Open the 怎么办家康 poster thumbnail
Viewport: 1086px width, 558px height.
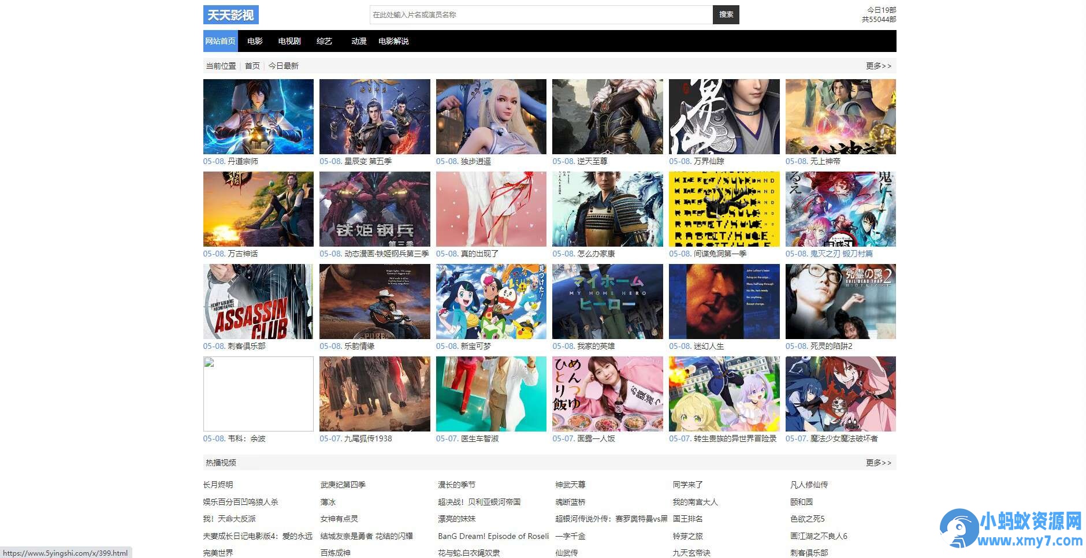pos(608,209)
